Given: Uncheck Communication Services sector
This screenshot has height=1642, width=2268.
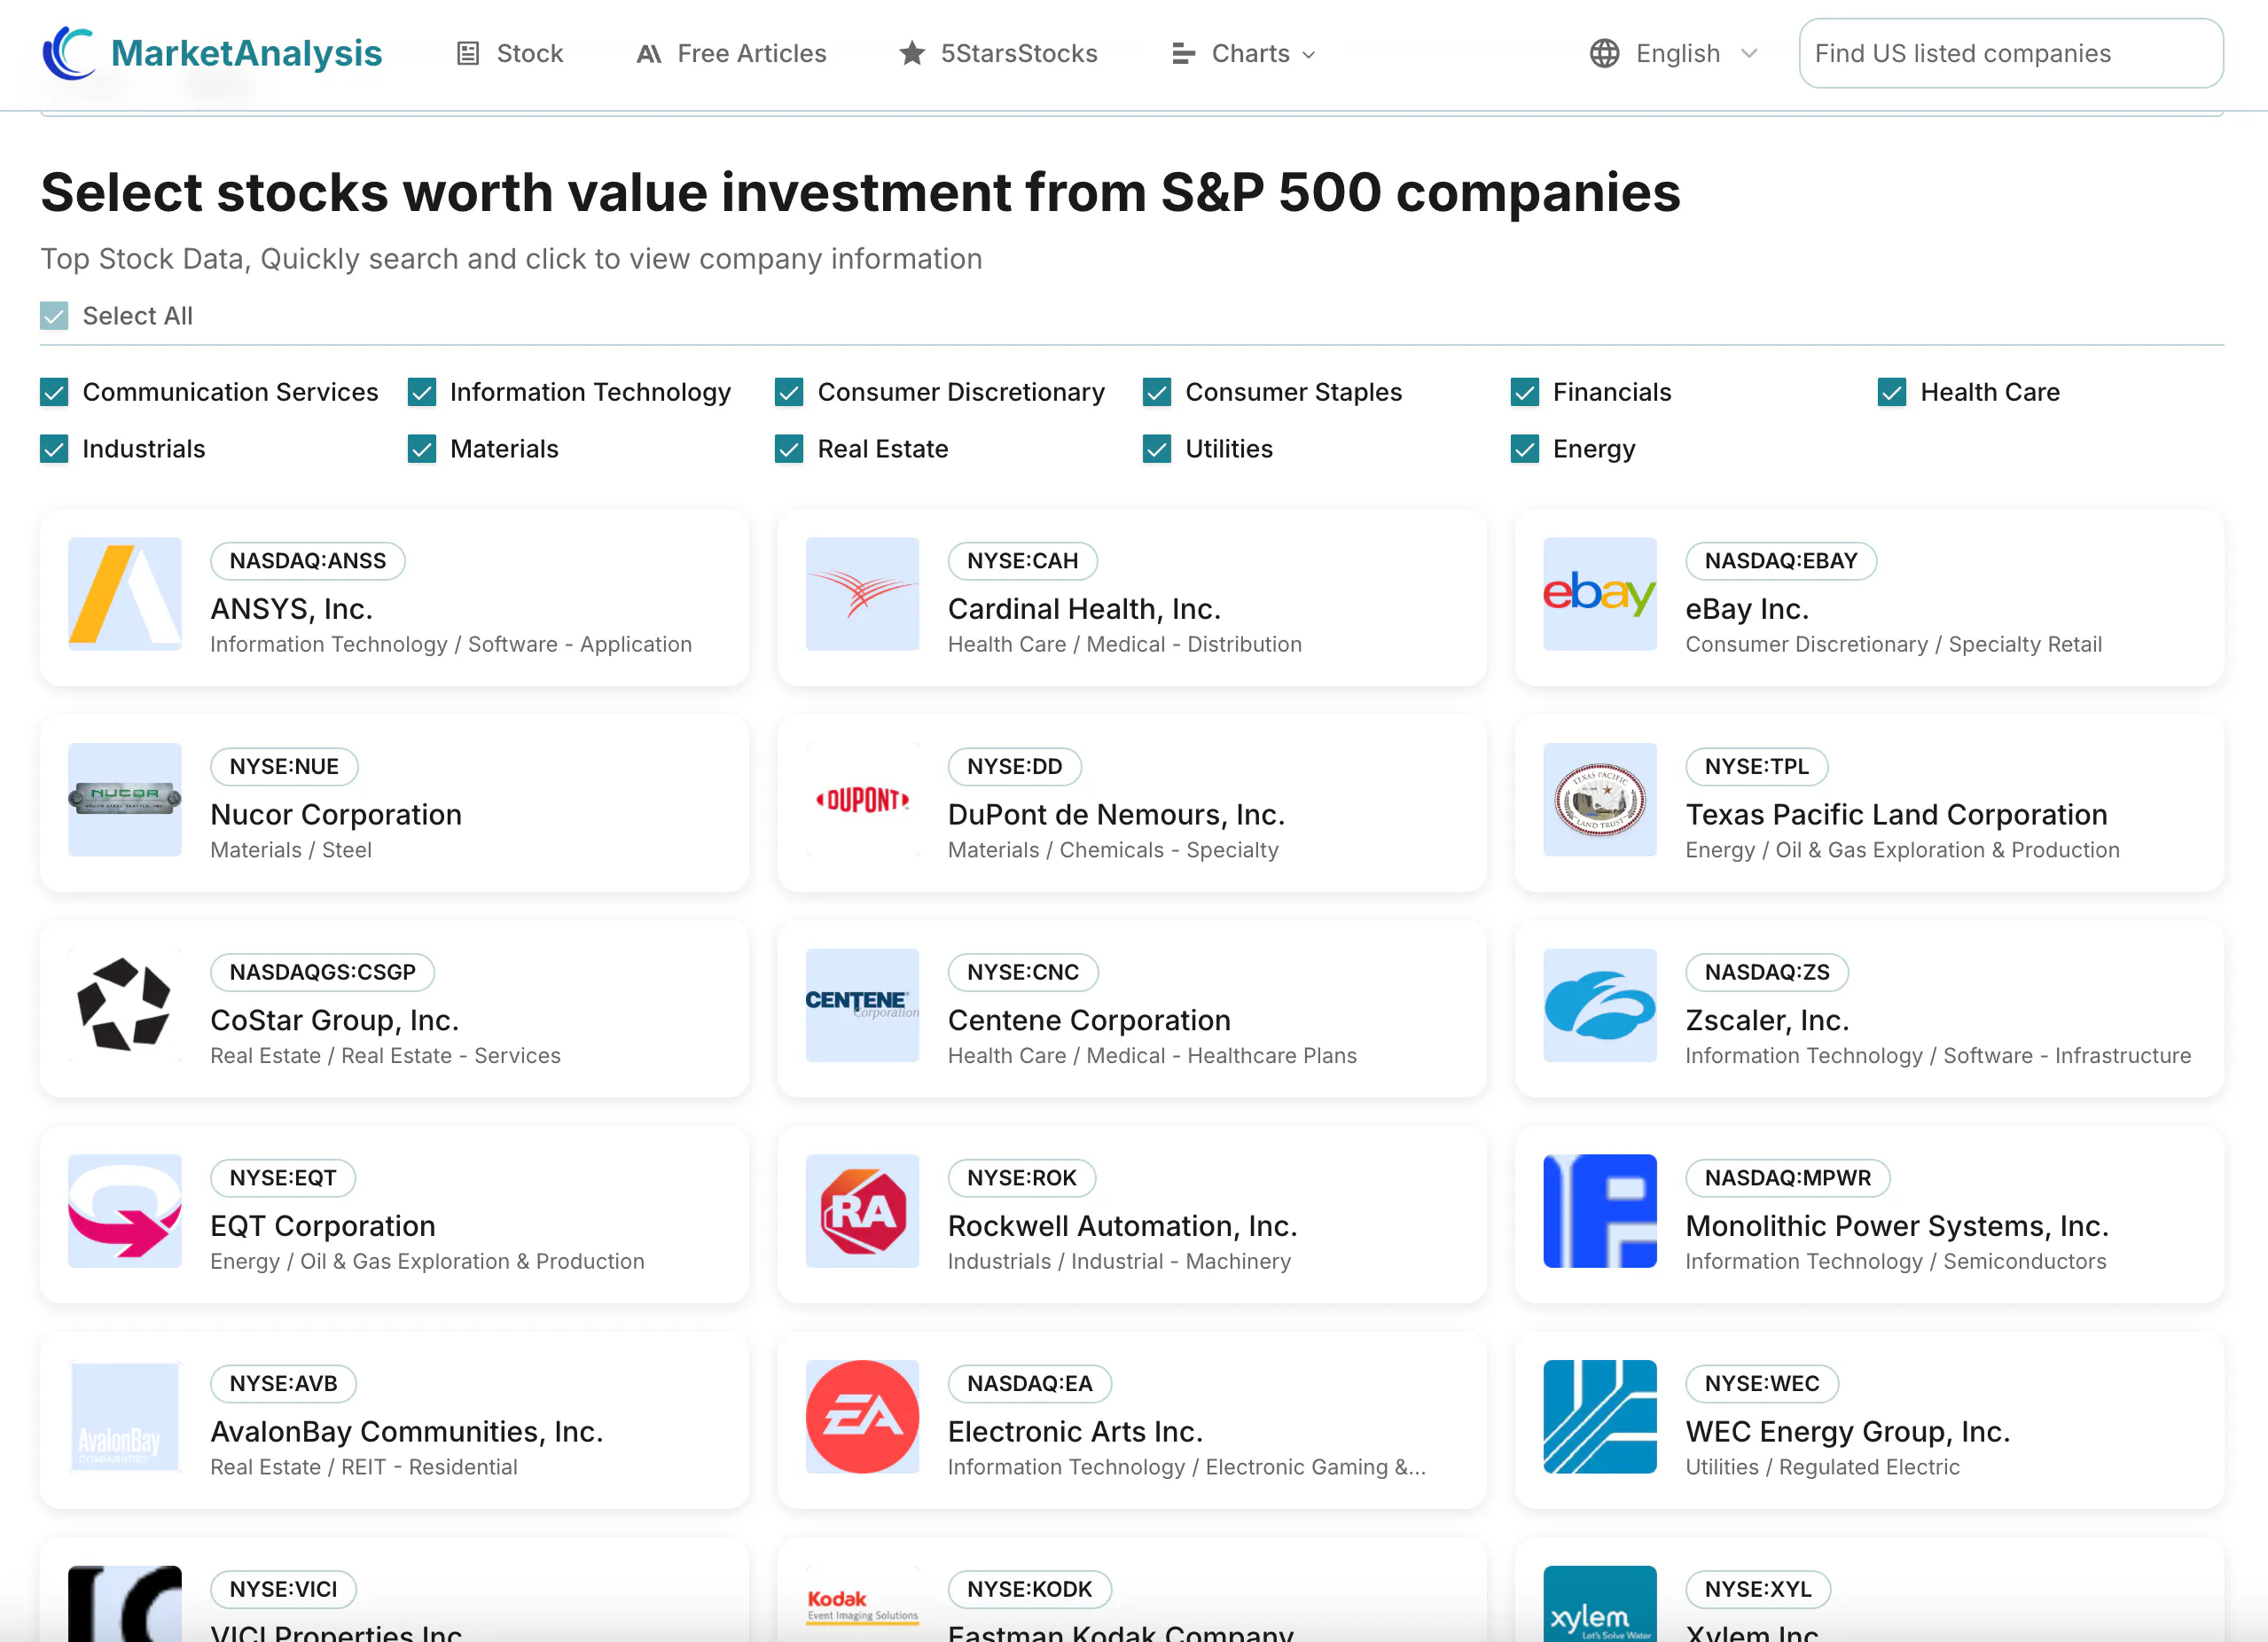Looking at the screenshot, I should (54, 392).
